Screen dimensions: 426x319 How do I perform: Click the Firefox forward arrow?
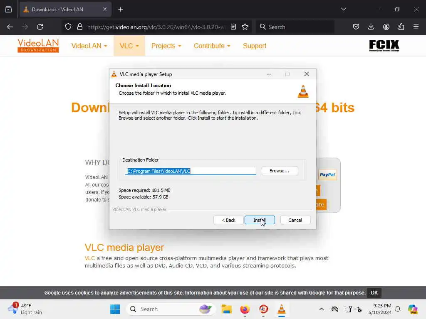point(25,27)
